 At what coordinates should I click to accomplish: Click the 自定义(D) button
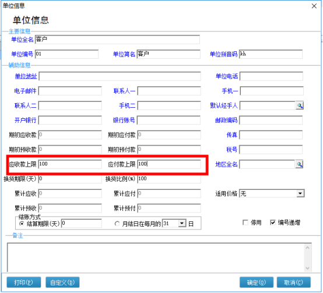(62, 283)
